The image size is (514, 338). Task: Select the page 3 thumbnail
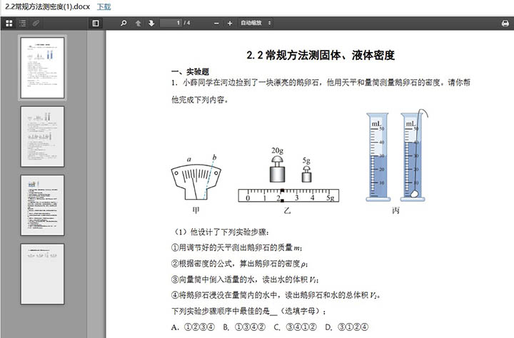click(x=43, y=205)
